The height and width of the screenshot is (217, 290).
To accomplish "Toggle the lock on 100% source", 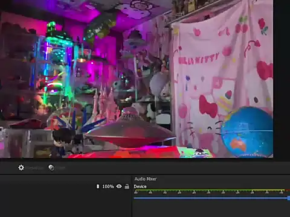I will 127,186.
